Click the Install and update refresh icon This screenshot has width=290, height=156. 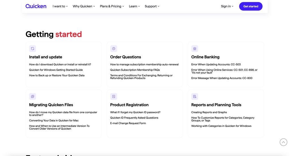pyautogui.click(x=33, y=49)
